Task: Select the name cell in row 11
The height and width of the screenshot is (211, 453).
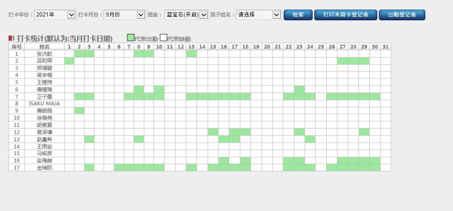Action: pyautogui.click(x=44, y=125)
